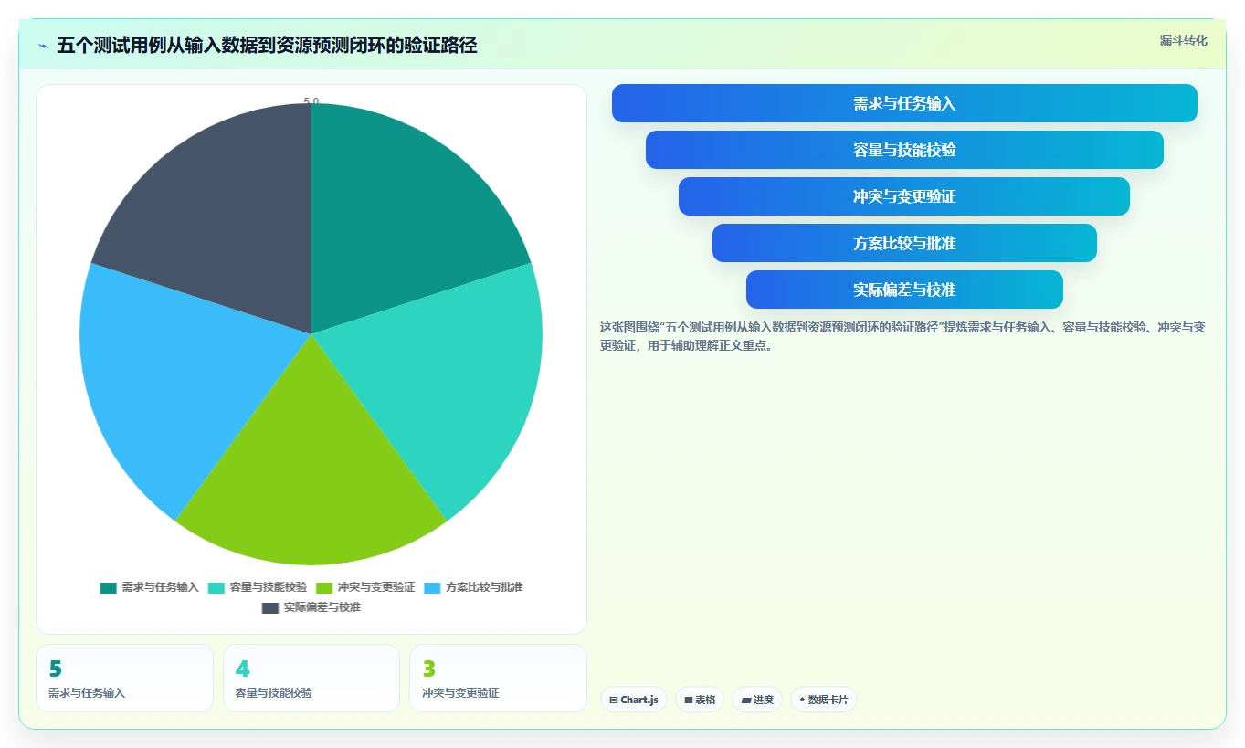The width and height of the screenshot is (1245, 748).
Task: Click the title icon beside 五个测试用例
Action: [44, 46]
